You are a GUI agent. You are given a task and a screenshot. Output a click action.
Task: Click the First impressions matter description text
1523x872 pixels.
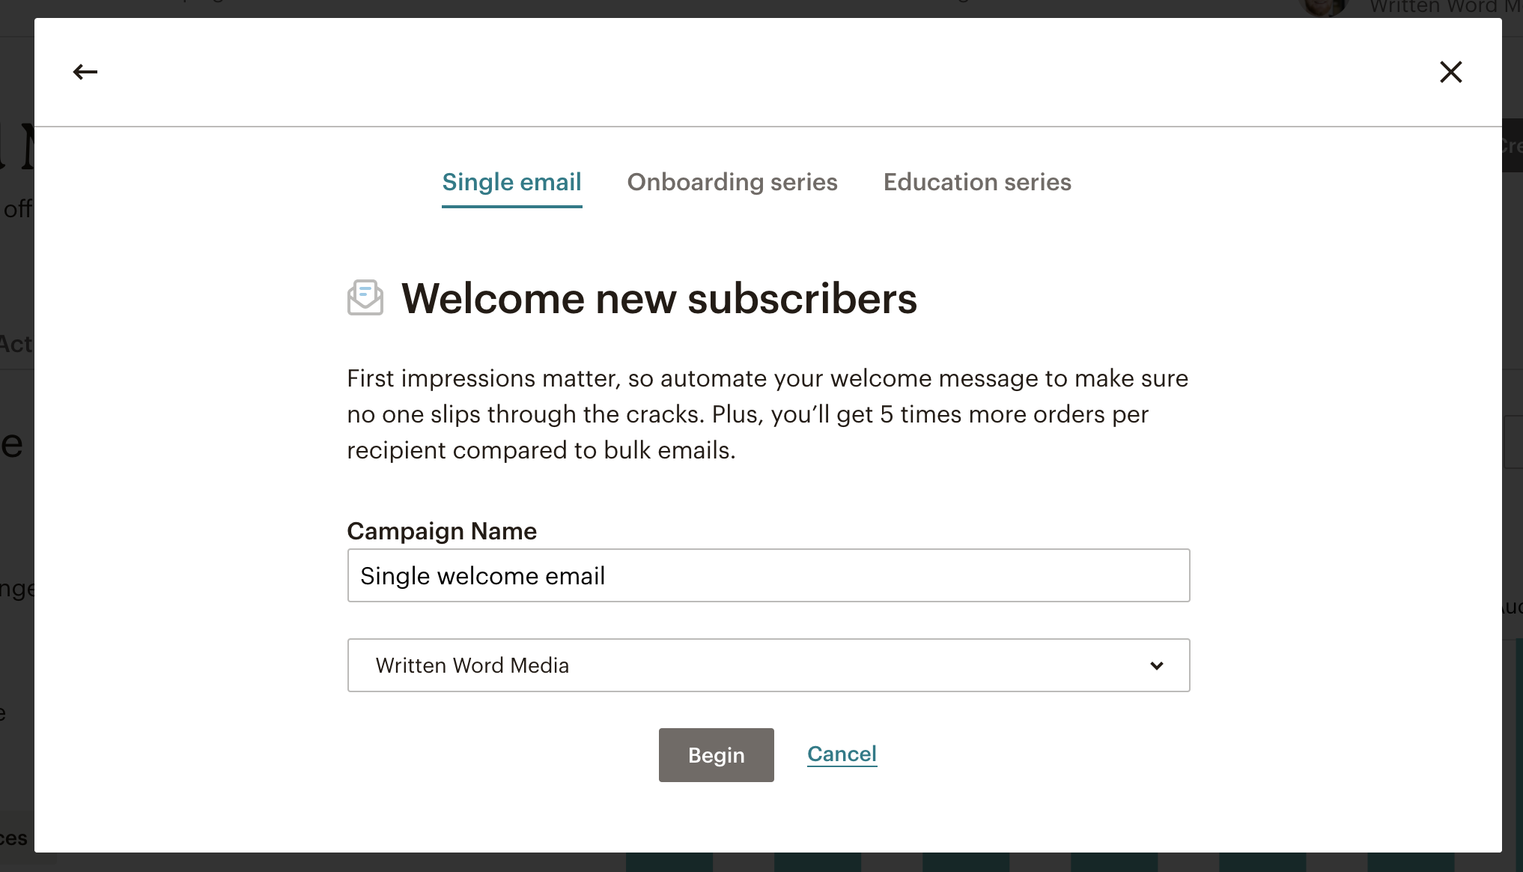(767, 414)
